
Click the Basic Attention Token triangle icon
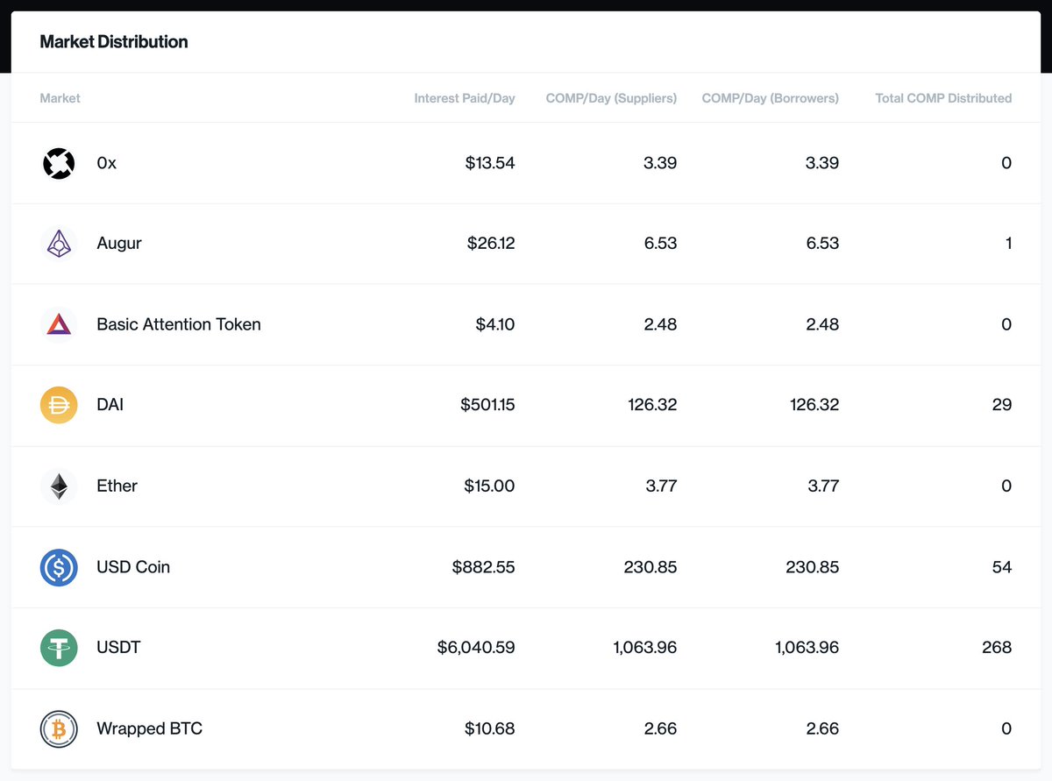(59, 324)
